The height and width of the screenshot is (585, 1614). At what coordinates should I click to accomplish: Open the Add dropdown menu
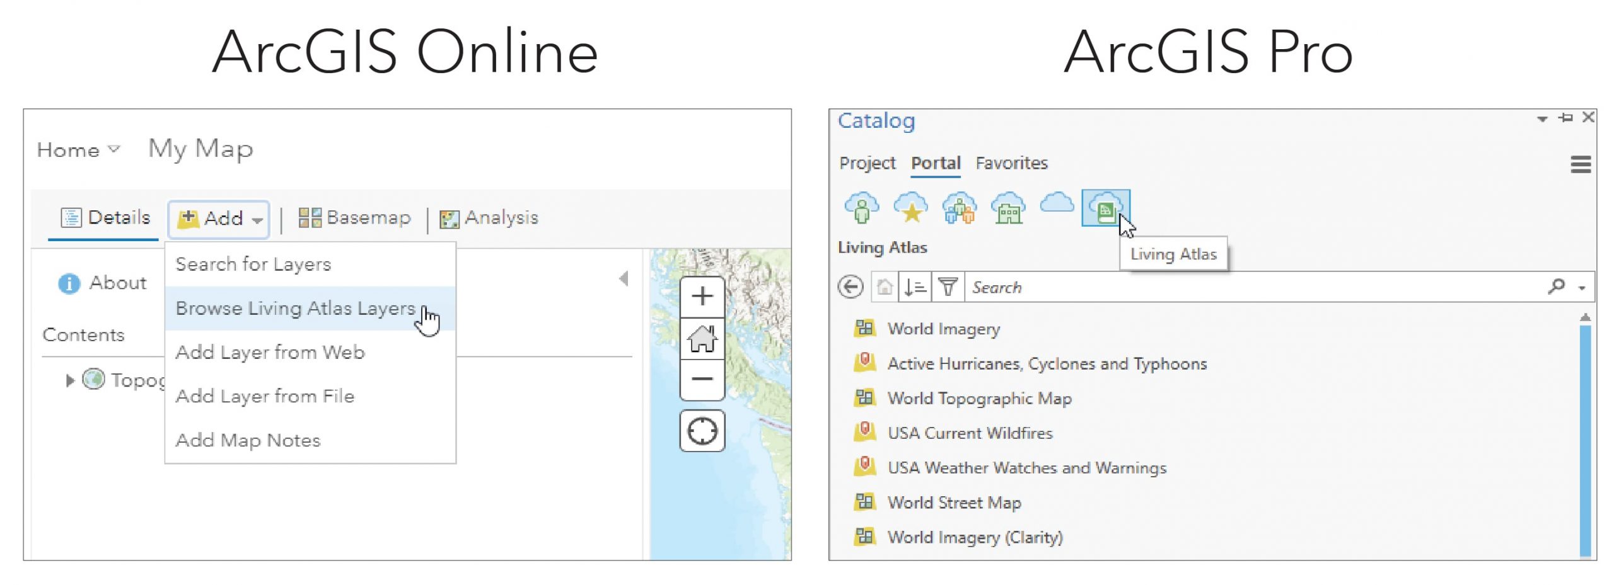coord(219,219)
